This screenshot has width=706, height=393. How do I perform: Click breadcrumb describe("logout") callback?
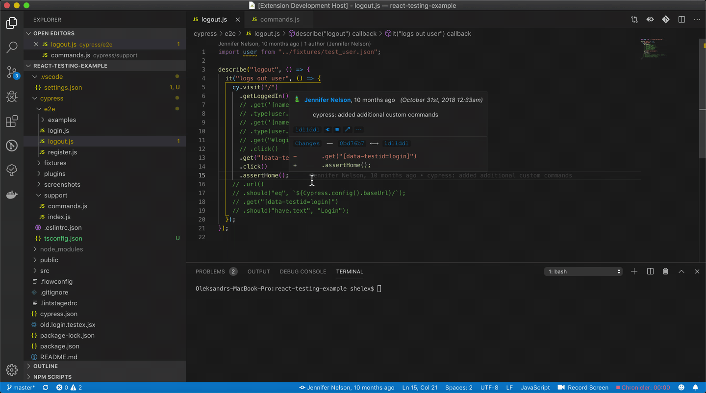pyautogui.click(x=332, y=34)
